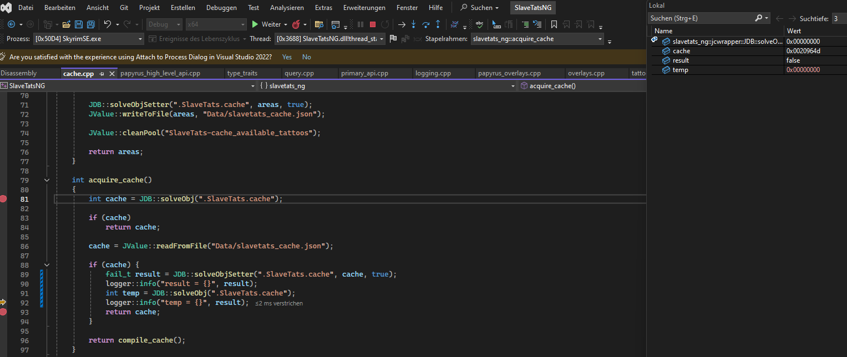
Task: Toggle bookmark with the toolbar bookmark icon
Action: pos(554,24)
